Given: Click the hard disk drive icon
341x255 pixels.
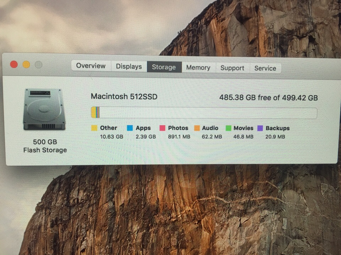Looking at the screenshot, I should pos(44,109).
